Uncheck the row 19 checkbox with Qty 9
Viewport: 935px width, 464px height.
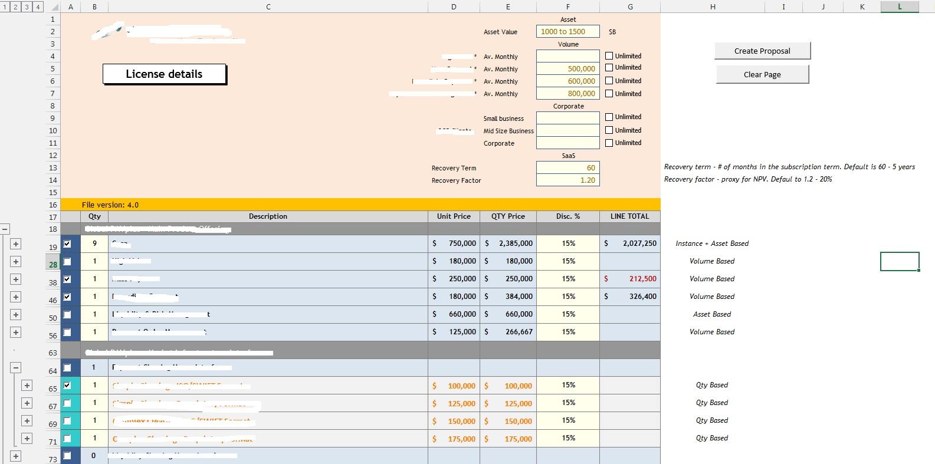click(67, 243)
